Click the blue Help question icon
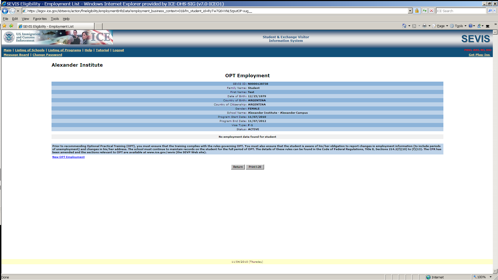The image size is (498, 280). 470,26
